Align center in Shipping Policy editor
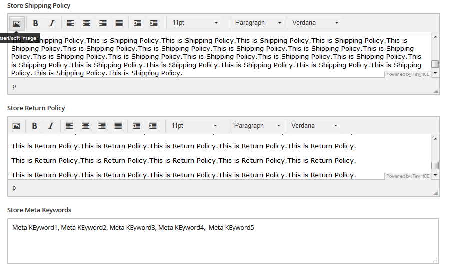The height and width of the screenshot is (271, 457). click(86, 23)
